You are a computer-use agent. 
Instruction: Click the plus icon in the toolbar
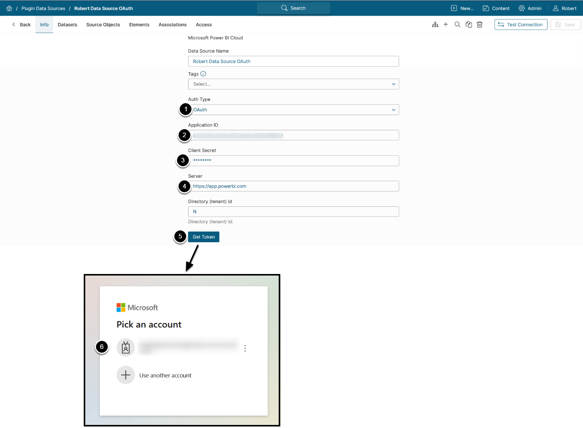(446, 24)
